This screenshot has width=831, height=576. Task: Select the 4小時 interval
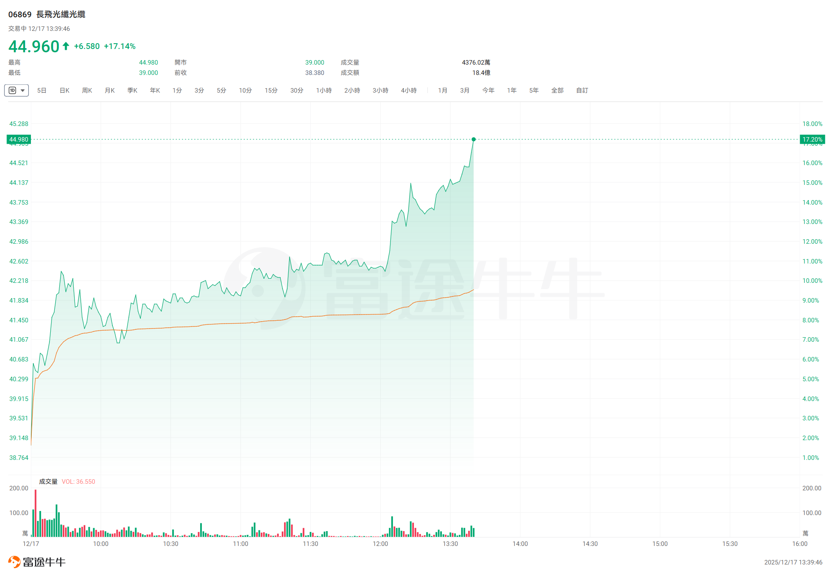click(408, 90)
